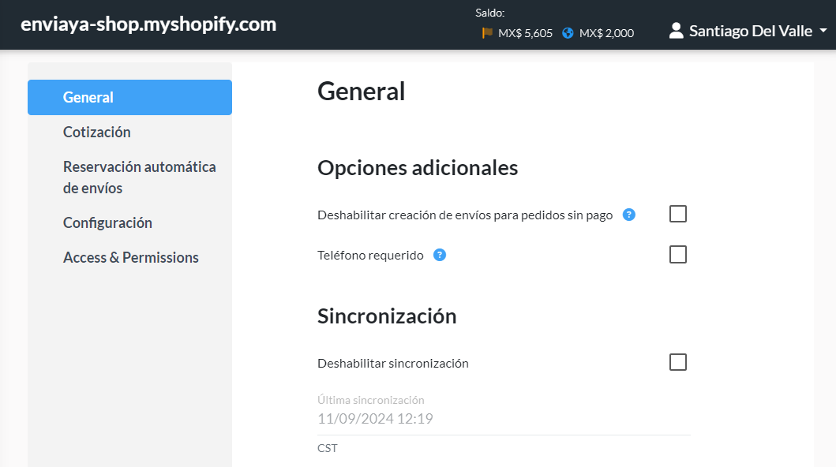Check the Teléfono requerido checkbox

[x=677, y=255]
